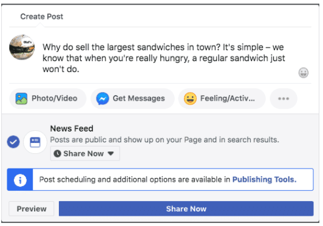Click the page profile picture thumbnail
Image resolution: width=323 pixels, height=226 pixels.
pos(22,47)
